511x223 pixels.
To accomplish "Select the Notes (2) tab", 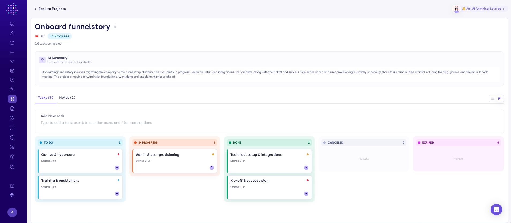I will click(67, 98).
